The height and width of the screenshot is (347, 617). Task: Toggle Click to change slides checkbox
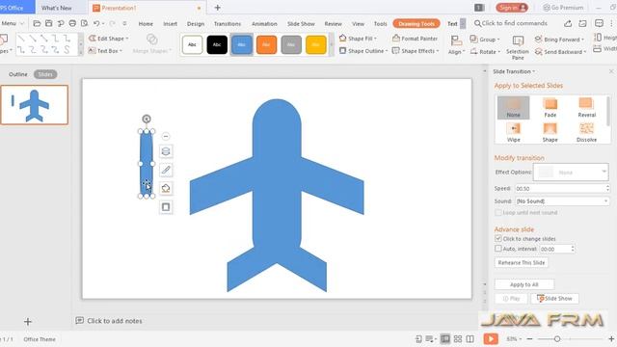point(498,238)
